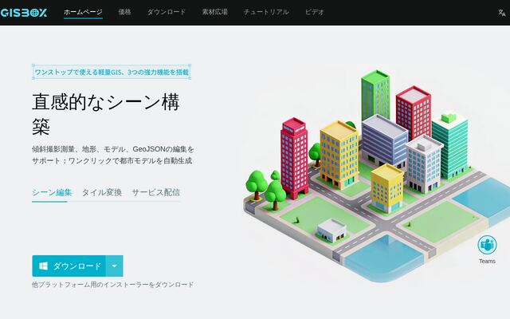
Task: Click the 3D city model illustration
Action: [375, 175]
